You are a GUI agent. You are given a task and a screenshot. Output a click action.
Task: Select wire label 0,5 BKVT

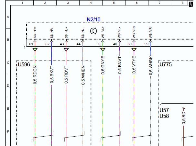pyautogui.click(x=52, y=75)
